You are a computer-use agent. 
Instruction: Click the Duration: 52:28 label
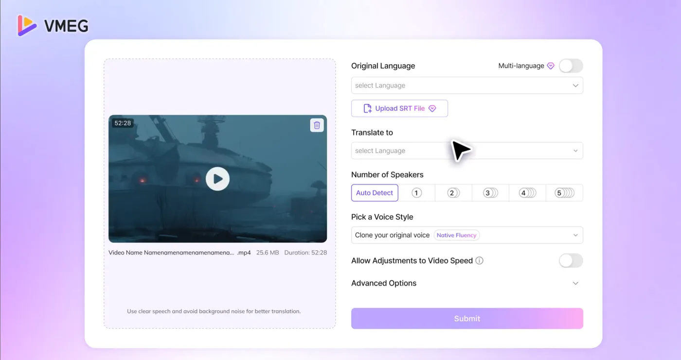coord(305,253)
